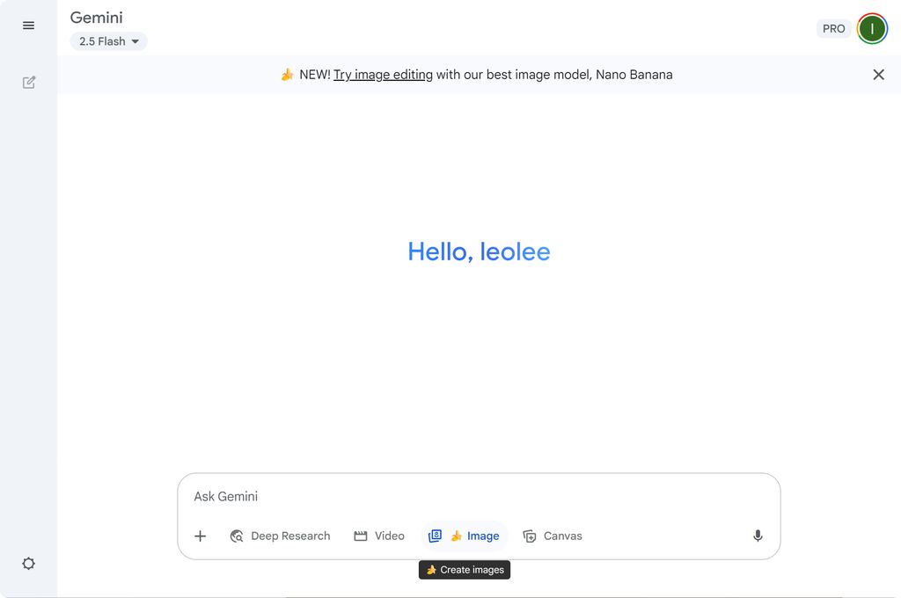Select the Deep Research tool
Screen dimensions: 901x598
280,536
